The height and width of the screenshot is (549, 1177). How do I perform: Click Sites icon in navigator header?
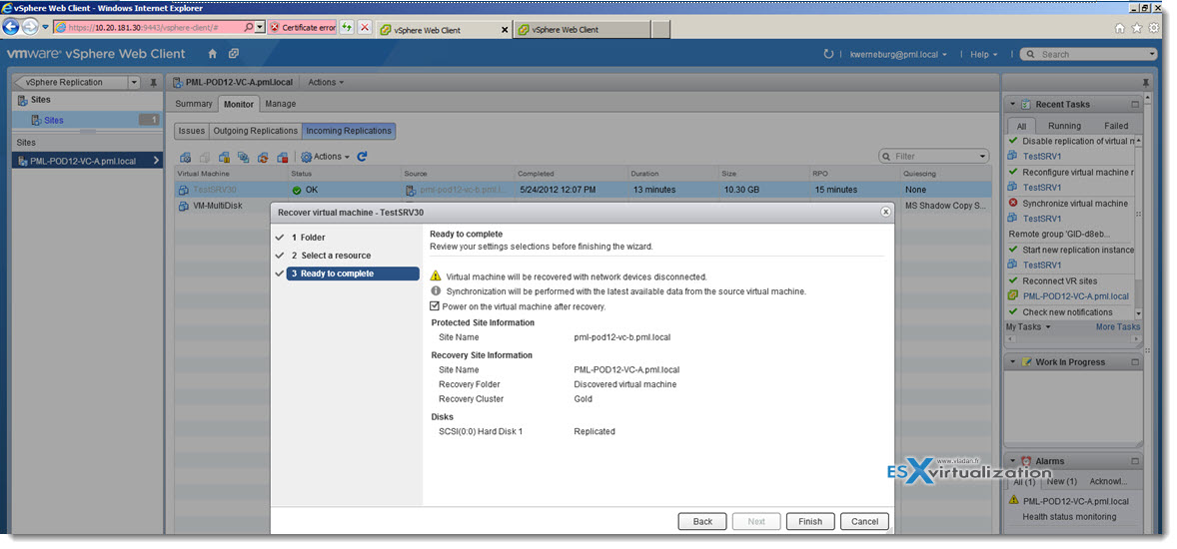click(22, 101)
